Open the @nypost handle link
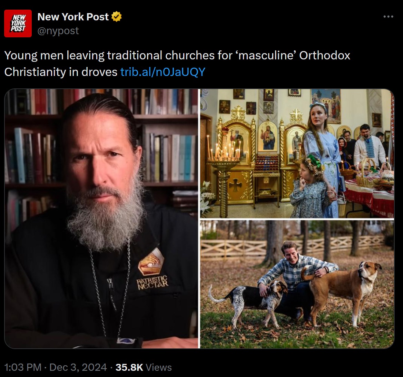 pos(58,31)
